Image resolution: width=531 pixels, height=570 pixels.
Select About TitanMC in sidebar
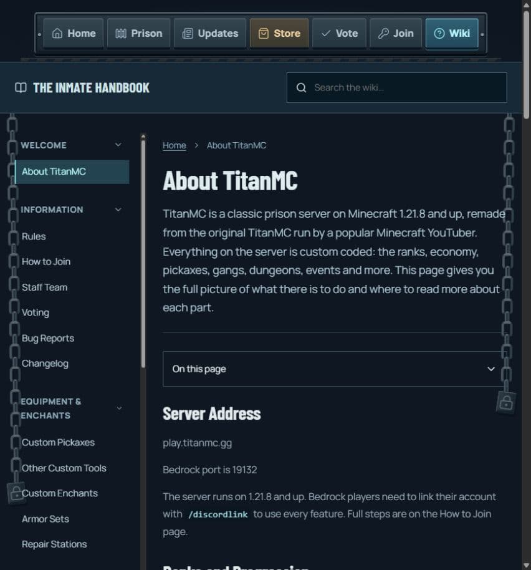[72, 171]
